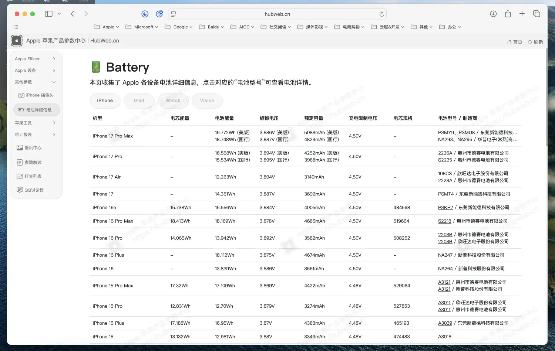Screen dimensions: 555x351
Task: Open the blue badge extension icon
Action: coord(159,14)
